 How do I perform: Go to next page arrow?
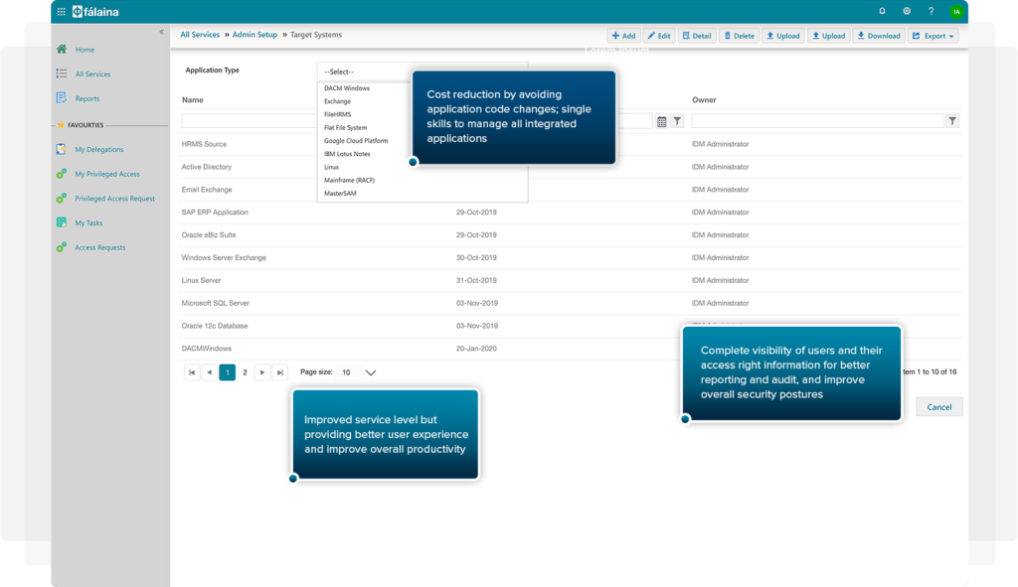tap(262, 372)
